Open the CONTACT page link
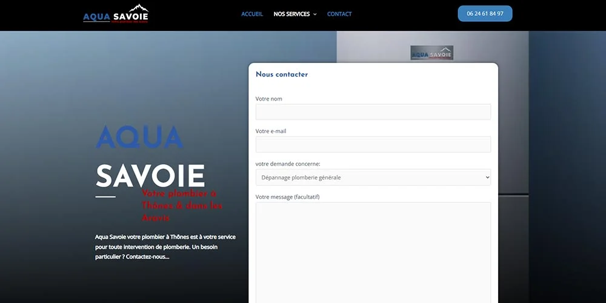 (339, 14)
